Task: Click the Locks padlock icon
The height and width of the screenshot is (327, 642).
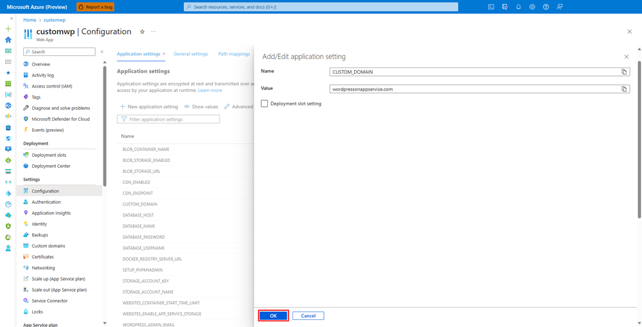Action: coord(26,312)
